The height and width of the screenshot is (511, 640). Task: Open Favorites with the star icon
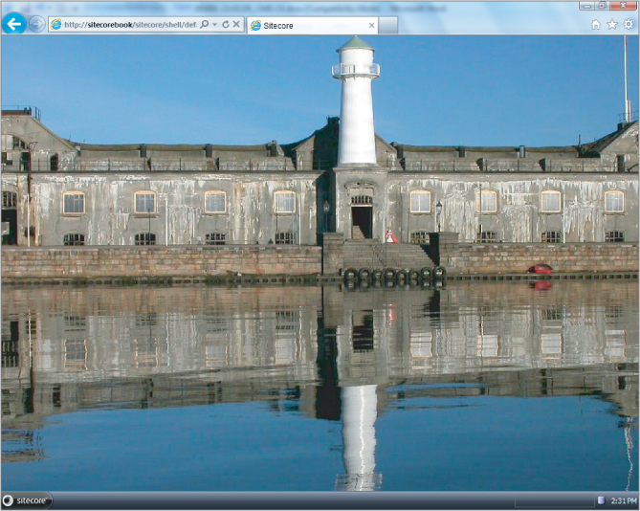[612, 25]
